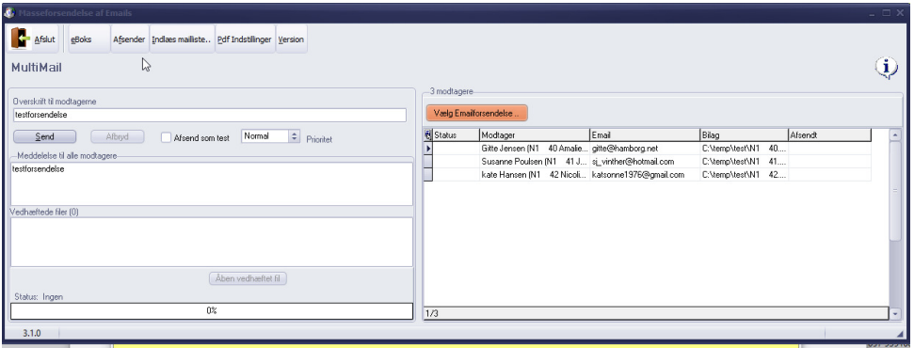
Task: Click inside the Meddelelse til alle modtagere box
Action: pyautogui.click(x=212, y=183)
